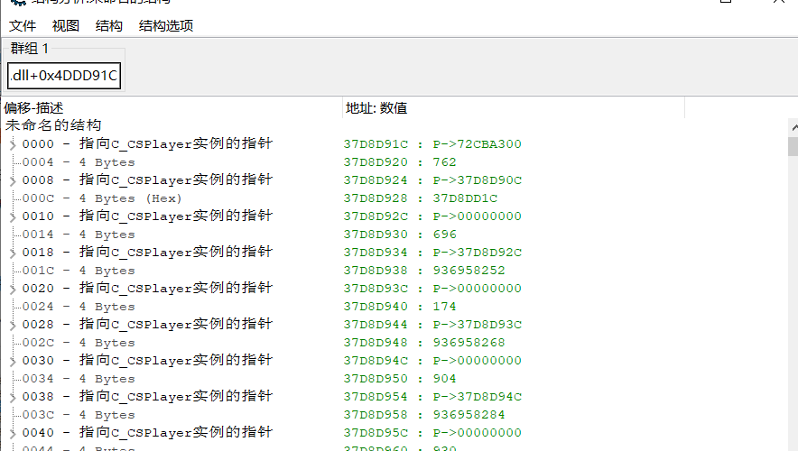Expand the offset 0030 pointer row
The width and height of the screenshot is (798, 451).
click(x=13, y=361)
